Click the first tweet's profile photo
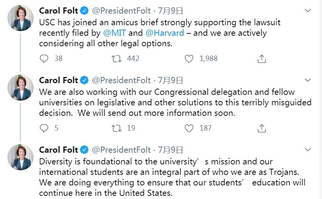This screenshot has width=322, height=199. pyautogui.click(x=20, y=18)
